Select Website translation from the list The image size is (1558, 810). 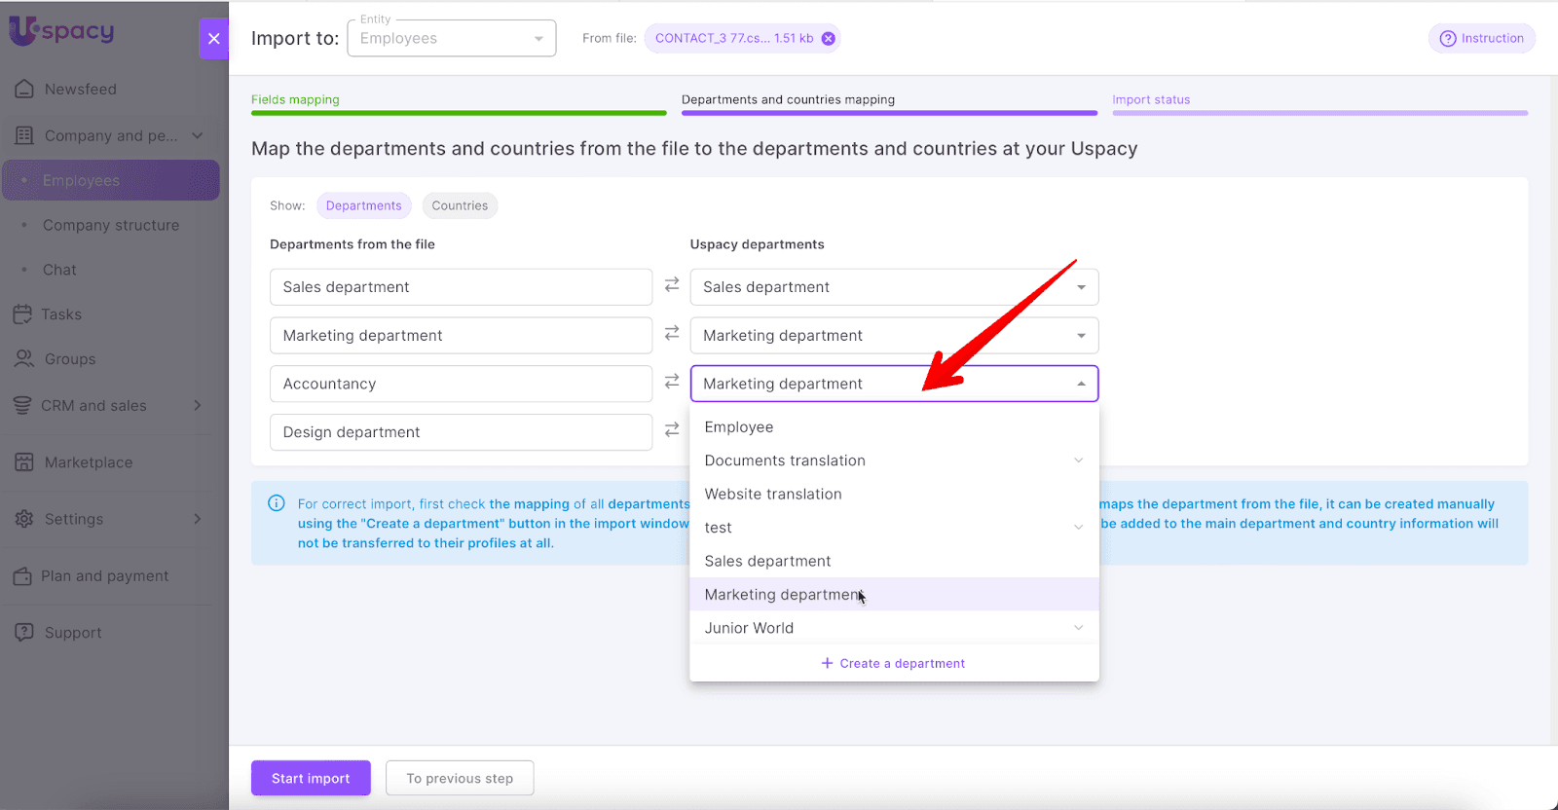(x=773, y=494)
